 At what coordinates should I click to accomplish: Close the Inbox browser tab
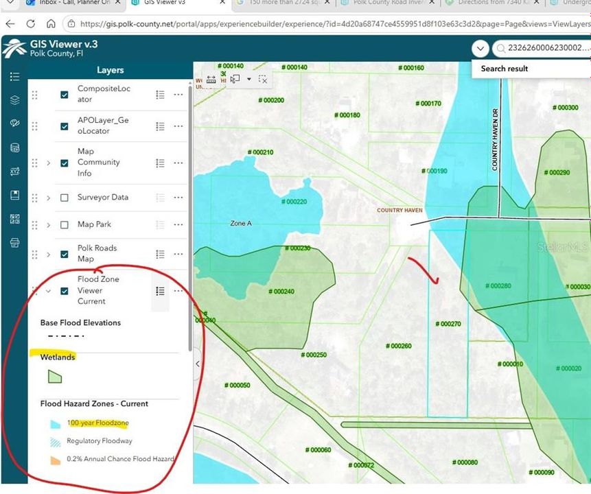[x=117, y=3]
